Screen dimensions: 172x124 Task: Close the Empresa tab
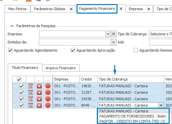(x=149, y=9)
